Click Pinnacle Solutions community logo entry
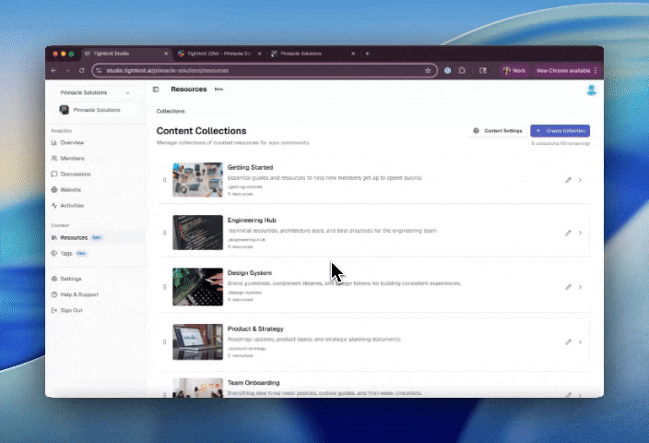 click(95, 110)
